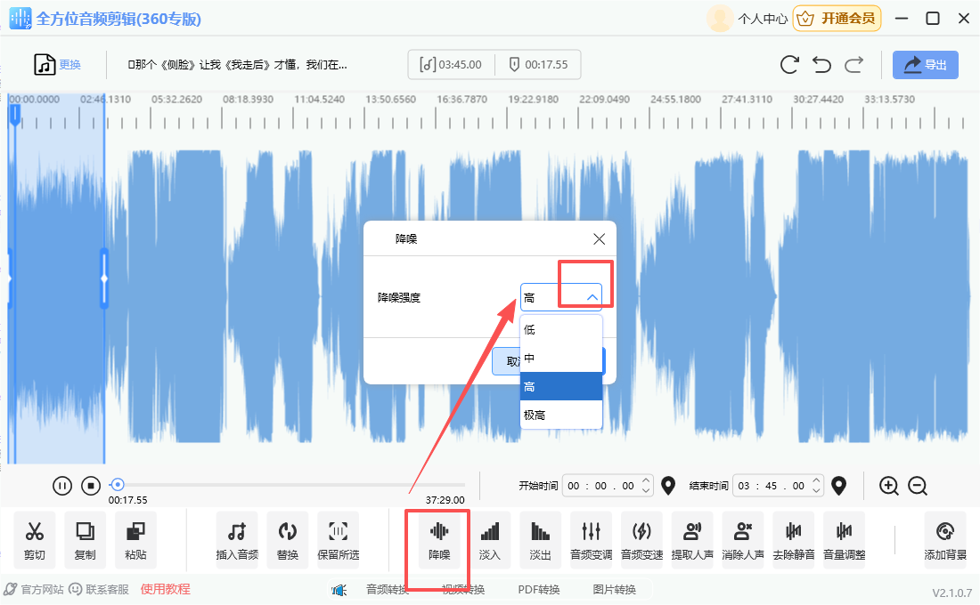Screen dimensions: 980x605
Task: Stop audio with the stop button
Action: [x=90, y=486]
